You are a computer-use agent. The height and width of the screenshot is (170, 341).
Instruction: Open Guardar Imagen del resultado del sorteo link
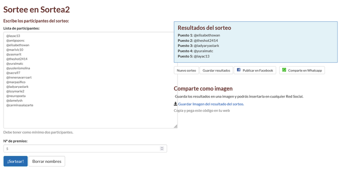click(x=211, y=104)
